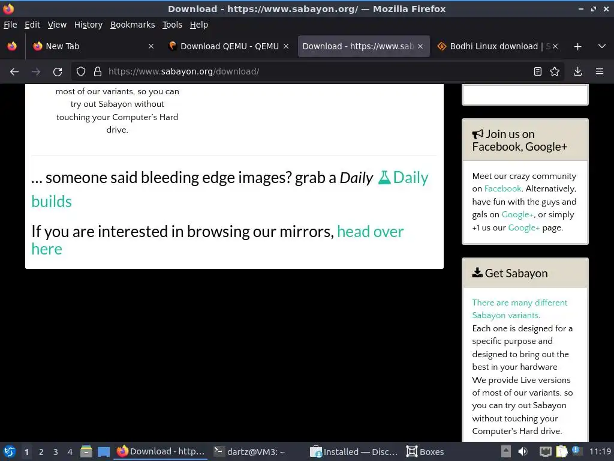Open the Firefox hamburger menu
Viewport: 614px width, 461px height.
pos(600,71)
